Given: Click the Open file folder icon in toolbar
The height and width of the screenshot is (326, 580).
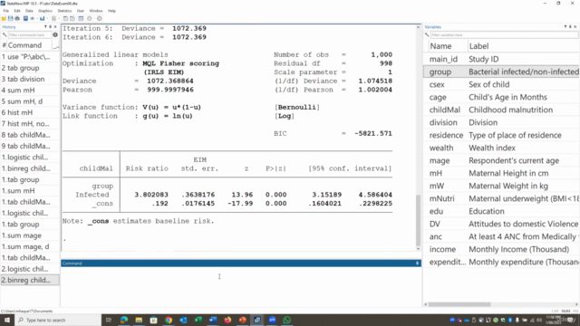Looking at the screenshot, I should click(x=4, y=18).
